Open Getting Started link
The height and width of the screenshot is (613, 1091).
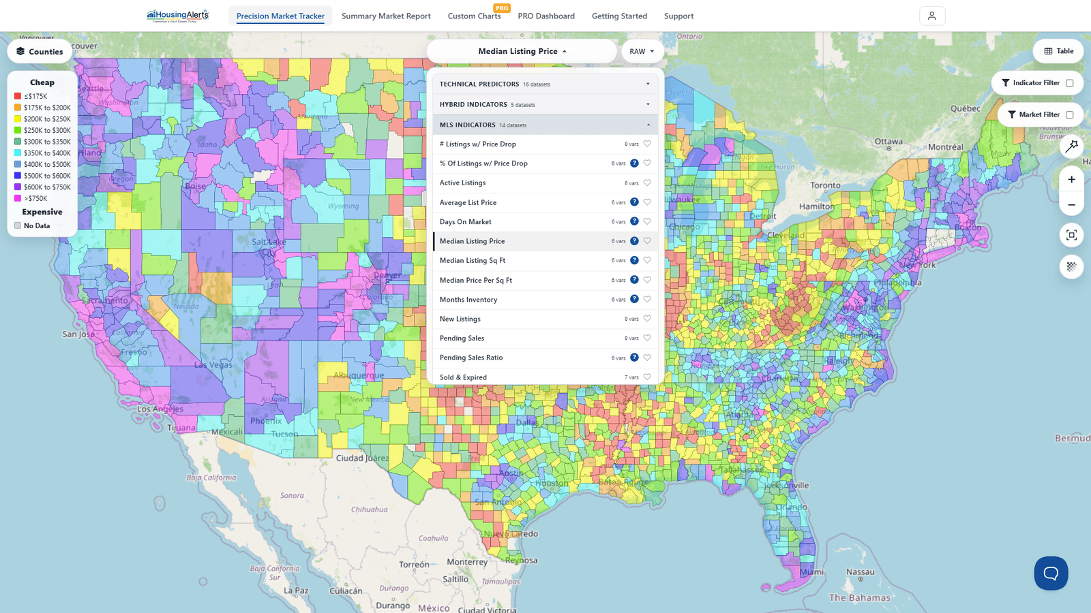619,16
